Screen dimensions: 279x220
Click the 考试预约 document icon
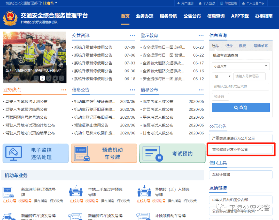tap(153, 154)
